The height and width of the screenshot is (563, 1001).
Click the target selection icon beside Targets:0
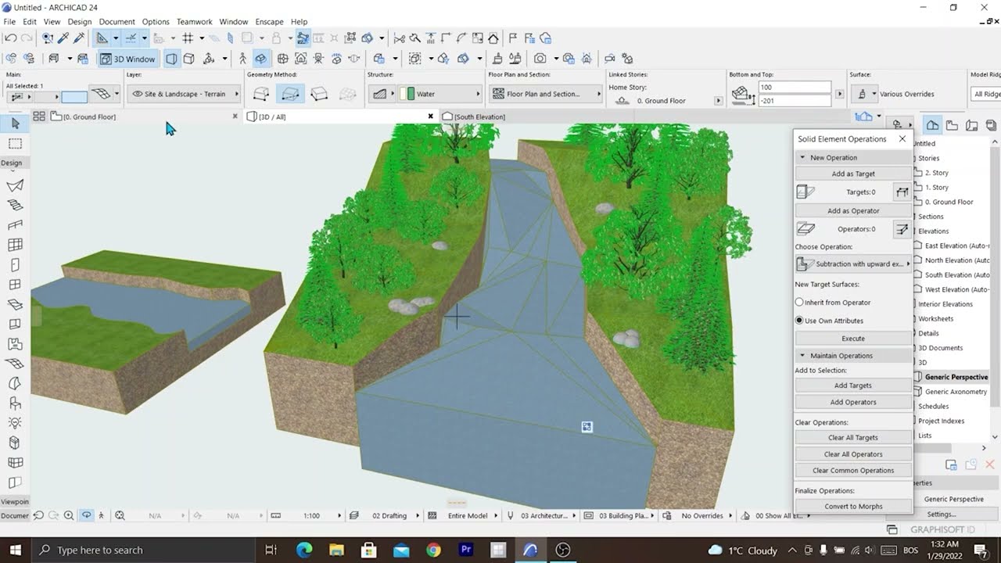point(902,192)
